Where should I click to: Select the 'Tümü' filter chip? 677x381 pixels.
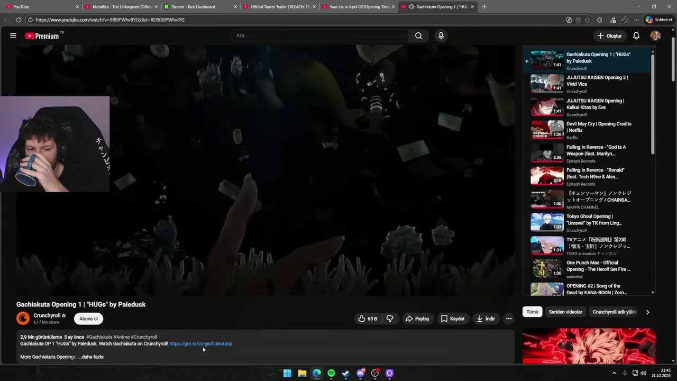click(x=532, y=312)
